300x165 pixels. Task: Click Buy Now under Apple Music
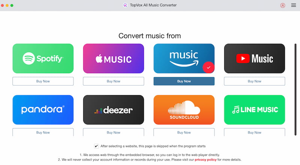pyautogui.click(x=114, y=81)
